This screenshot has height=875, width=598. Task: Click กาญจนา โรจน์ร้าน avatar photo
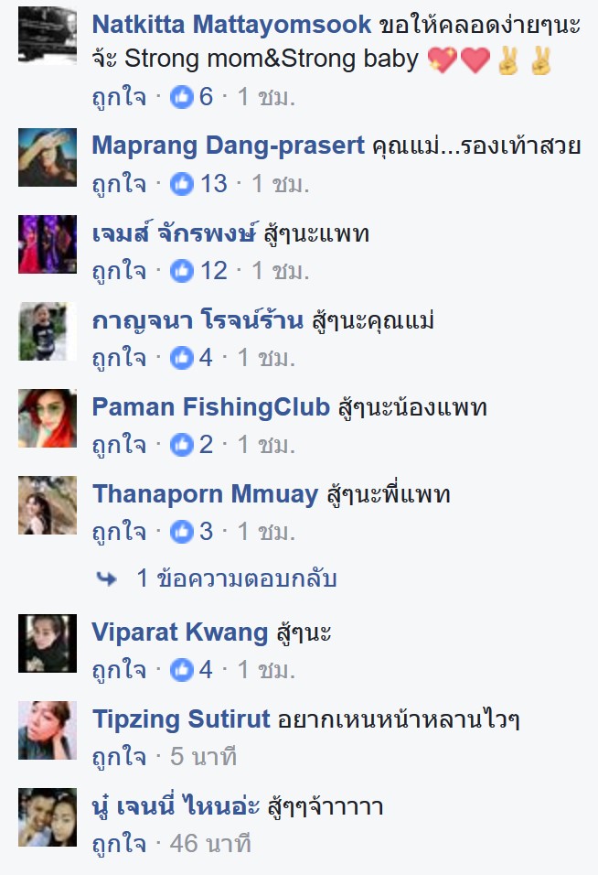pyautogui.click(x=48, y=331)
